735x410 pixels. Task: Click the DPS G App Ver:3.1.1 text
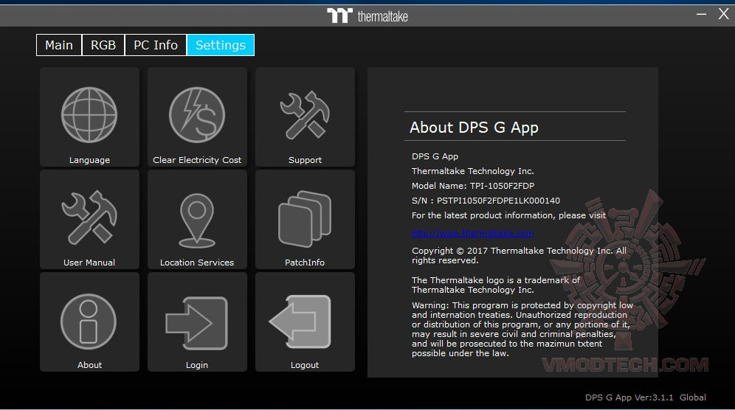coord(629,397)
